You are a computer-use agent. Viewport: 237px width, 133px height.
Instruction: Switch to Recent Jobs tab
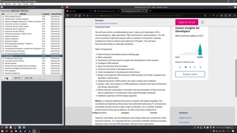point(5,11)
